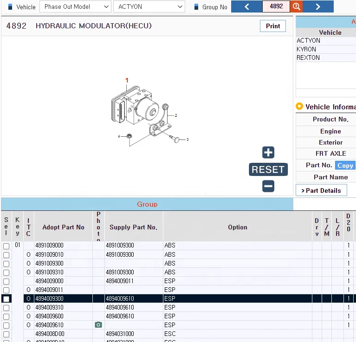
Task: Open the Phase Out Model dropdown
Action: pyautogui.click(x=75, y=7)
